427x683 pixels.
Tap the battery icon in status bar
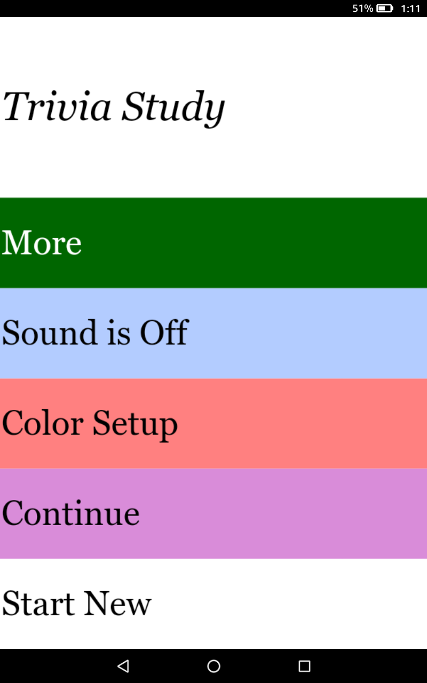tap(384, 9)
